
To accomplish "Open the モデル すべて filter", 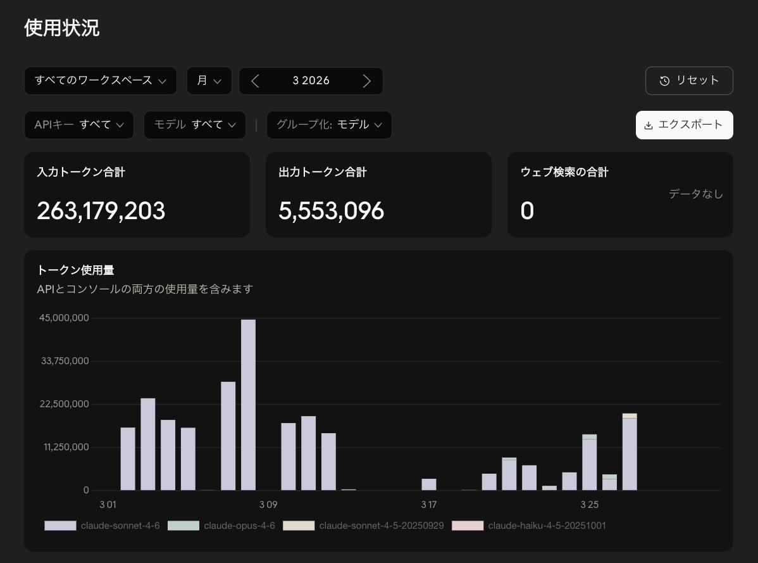I will 195,125.
